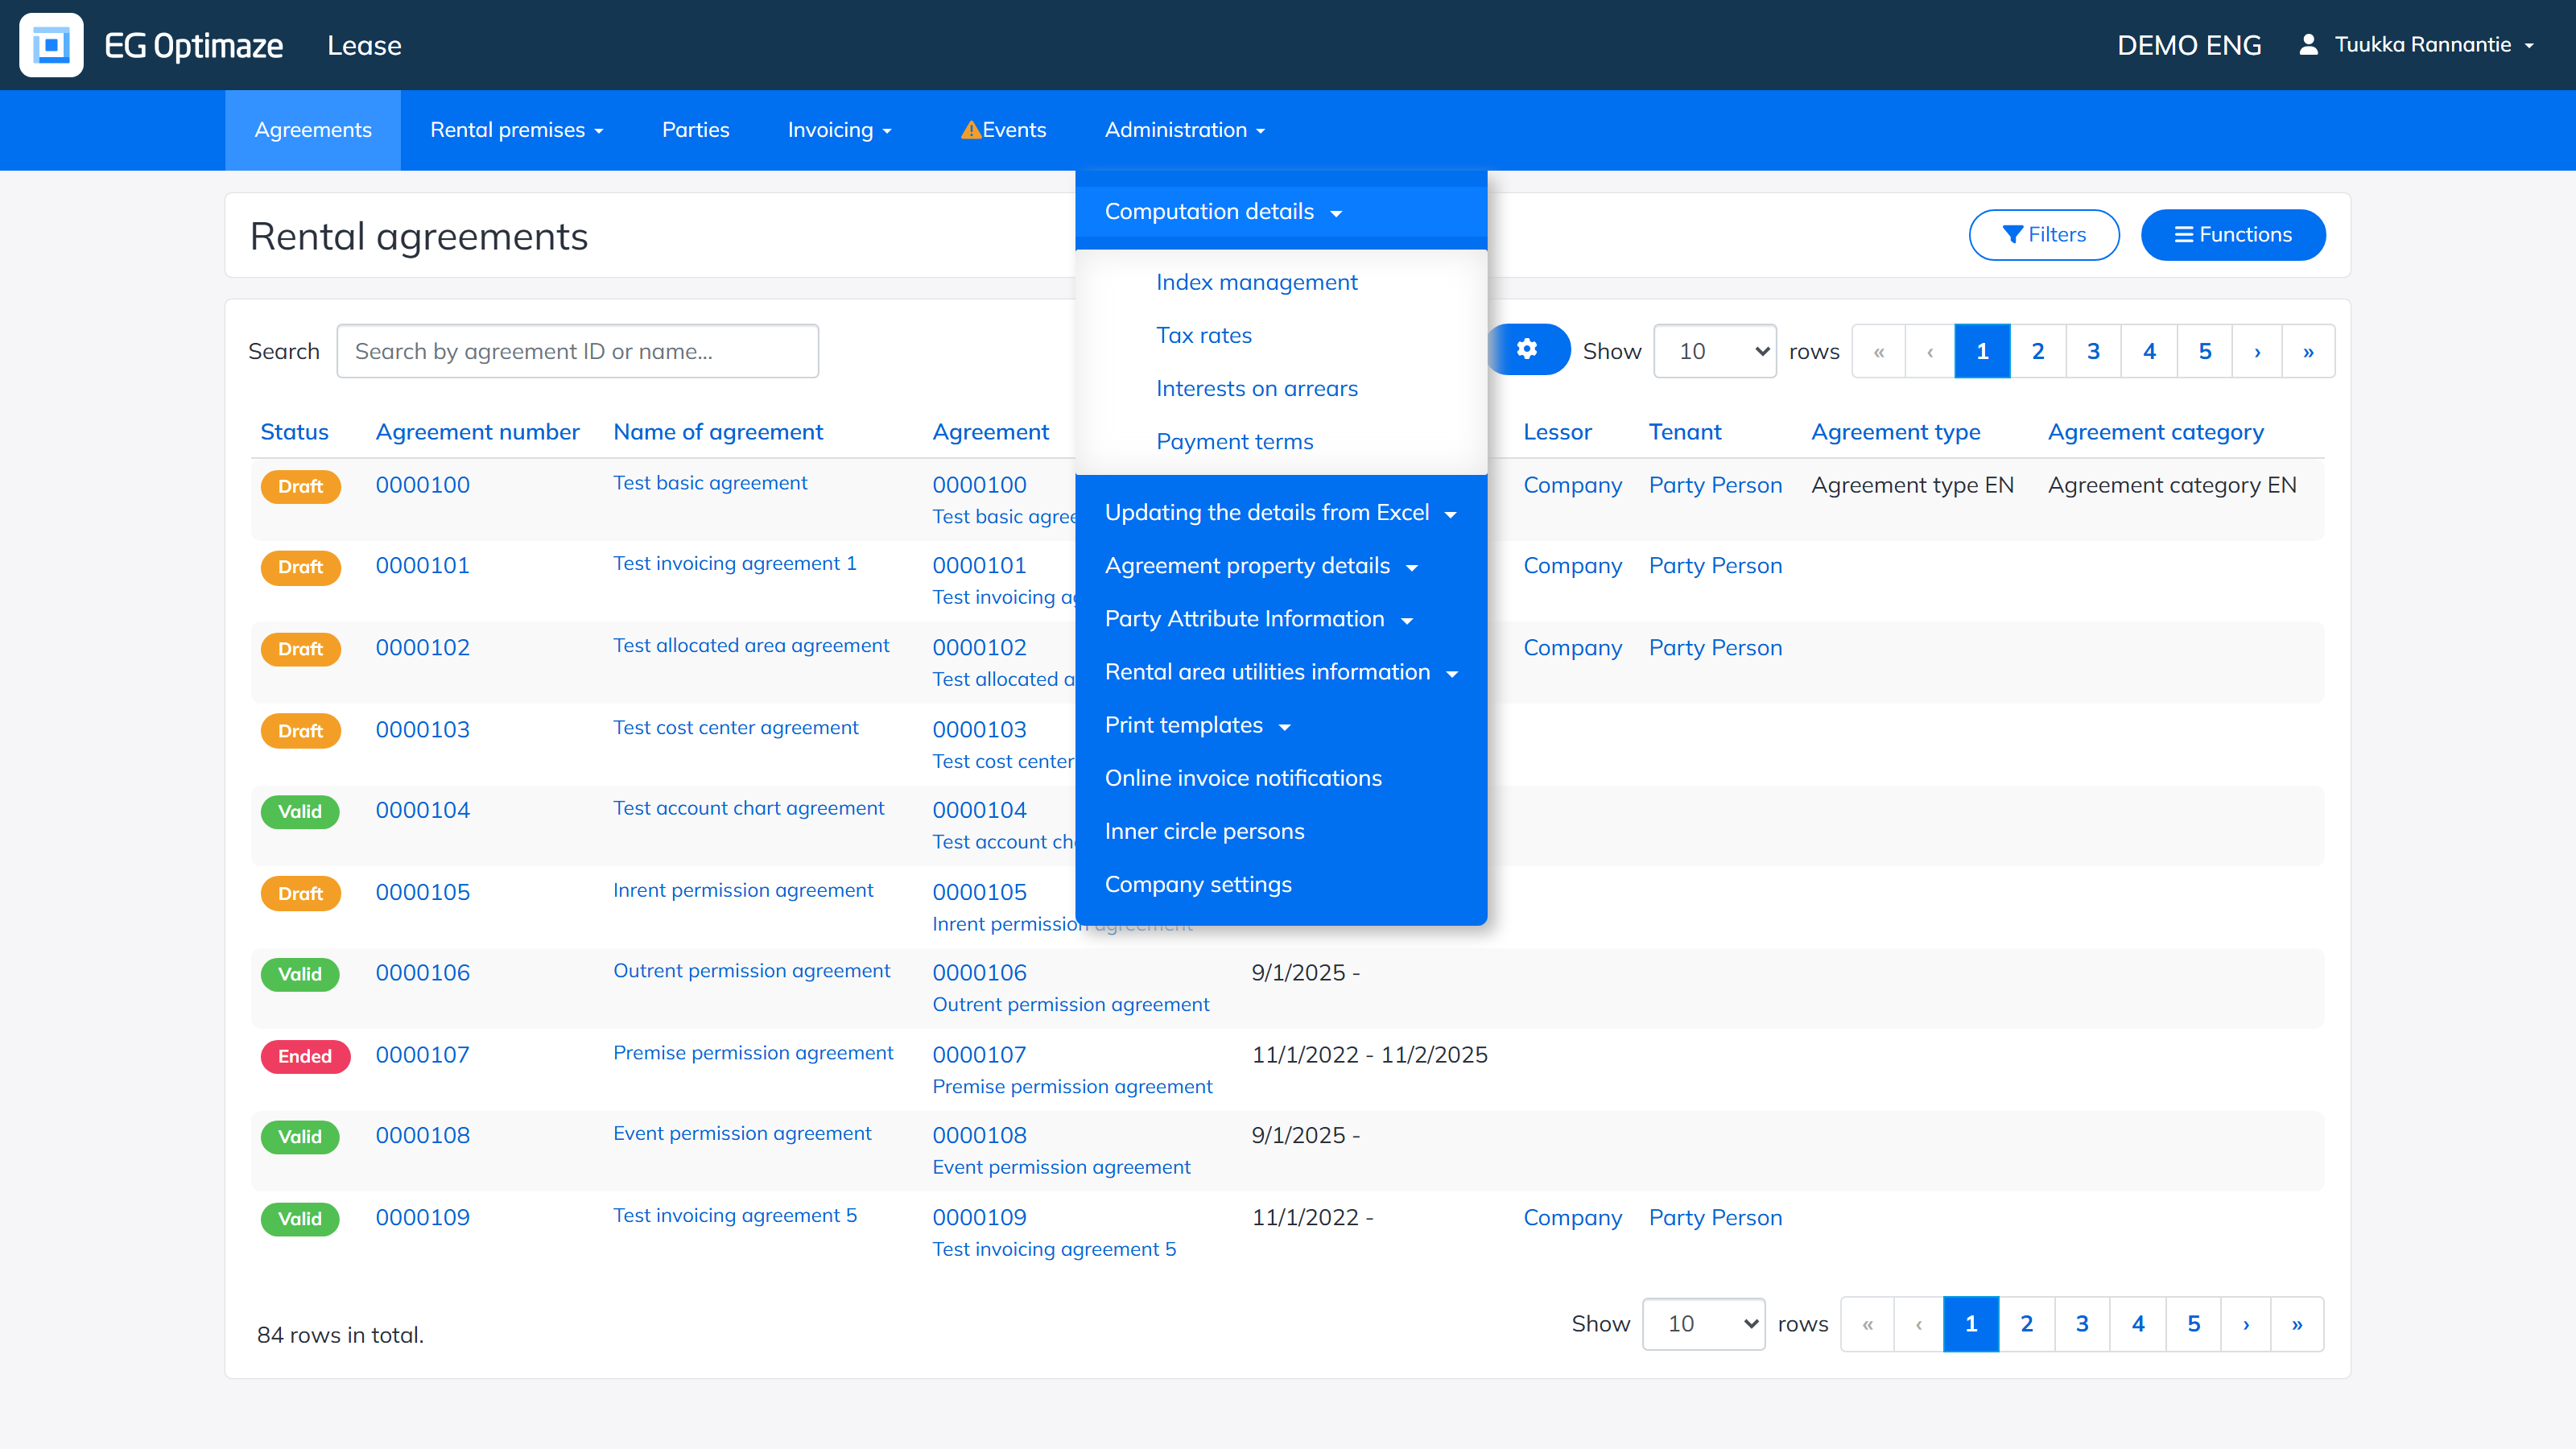Click the 'Agreement type EN' cell
This screenshot has height=1449, width=2576.
click(x=1912, y=485)
